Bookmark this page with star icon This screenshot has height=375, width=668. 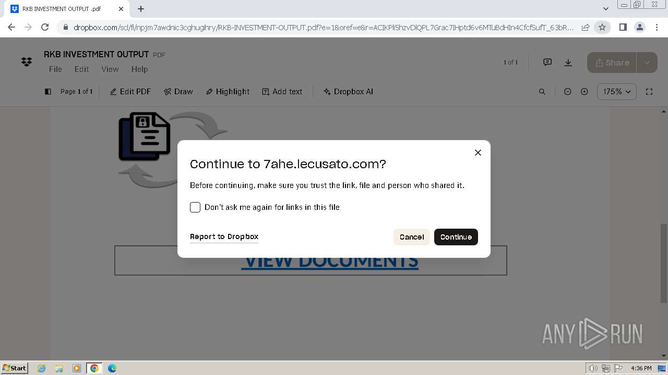point(602,27)
